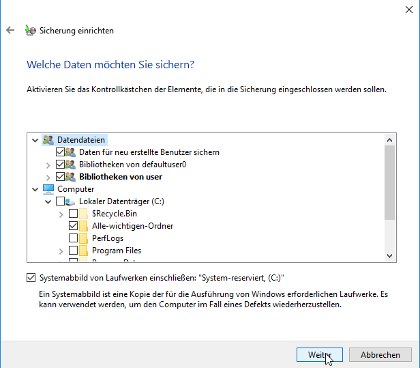Click the backup wizard icon in title

[x=30, y=31]
